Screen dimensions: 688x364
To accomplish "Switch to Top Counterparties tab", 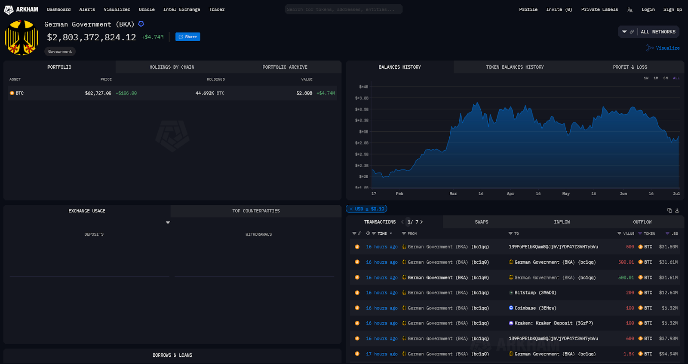I will tap(256, 211).
